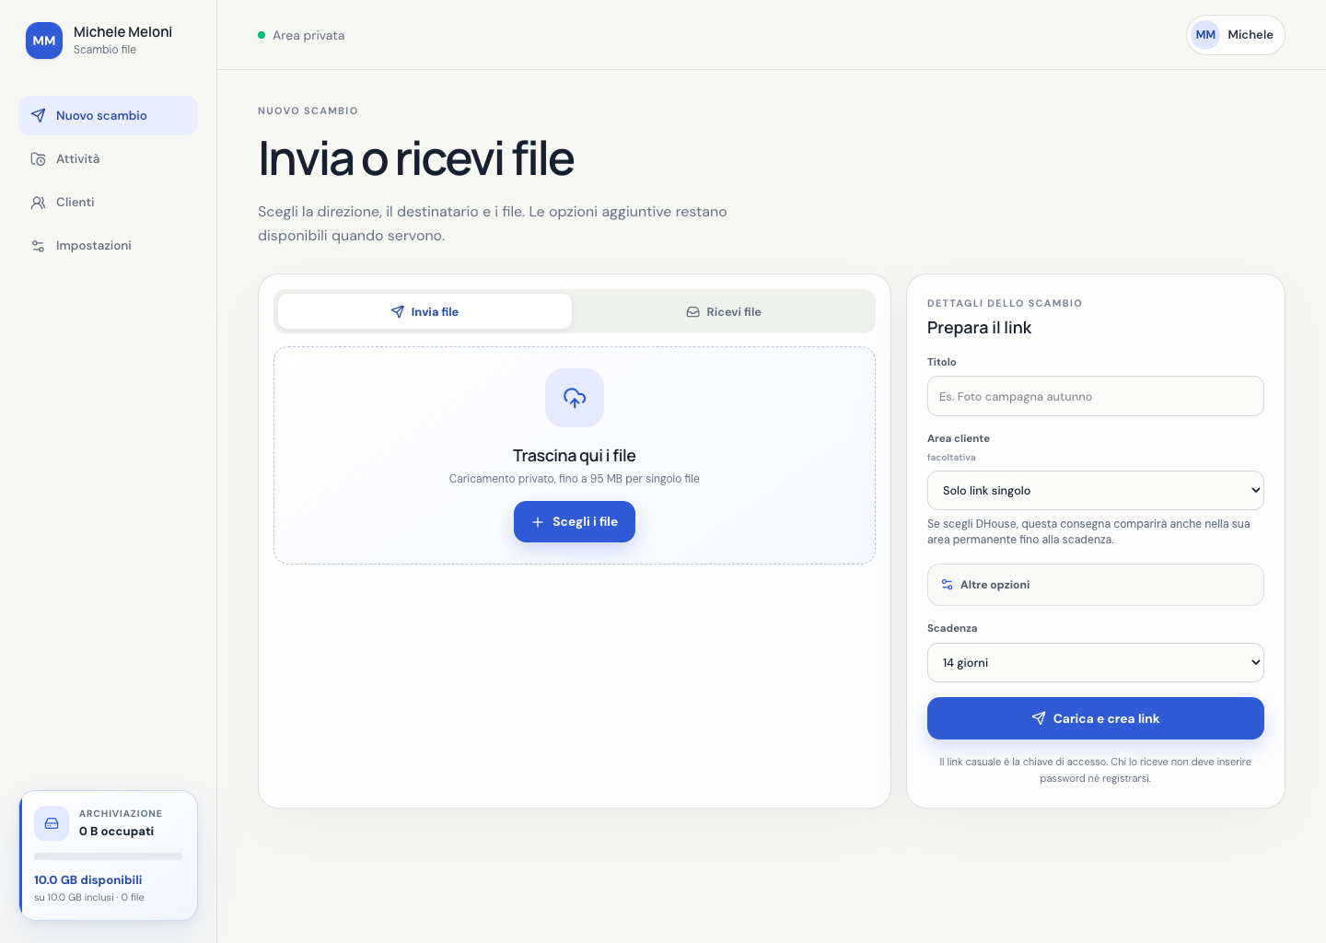Click the cloud upload icon in drop zone

pyautogui.click(x=575, y=398)
